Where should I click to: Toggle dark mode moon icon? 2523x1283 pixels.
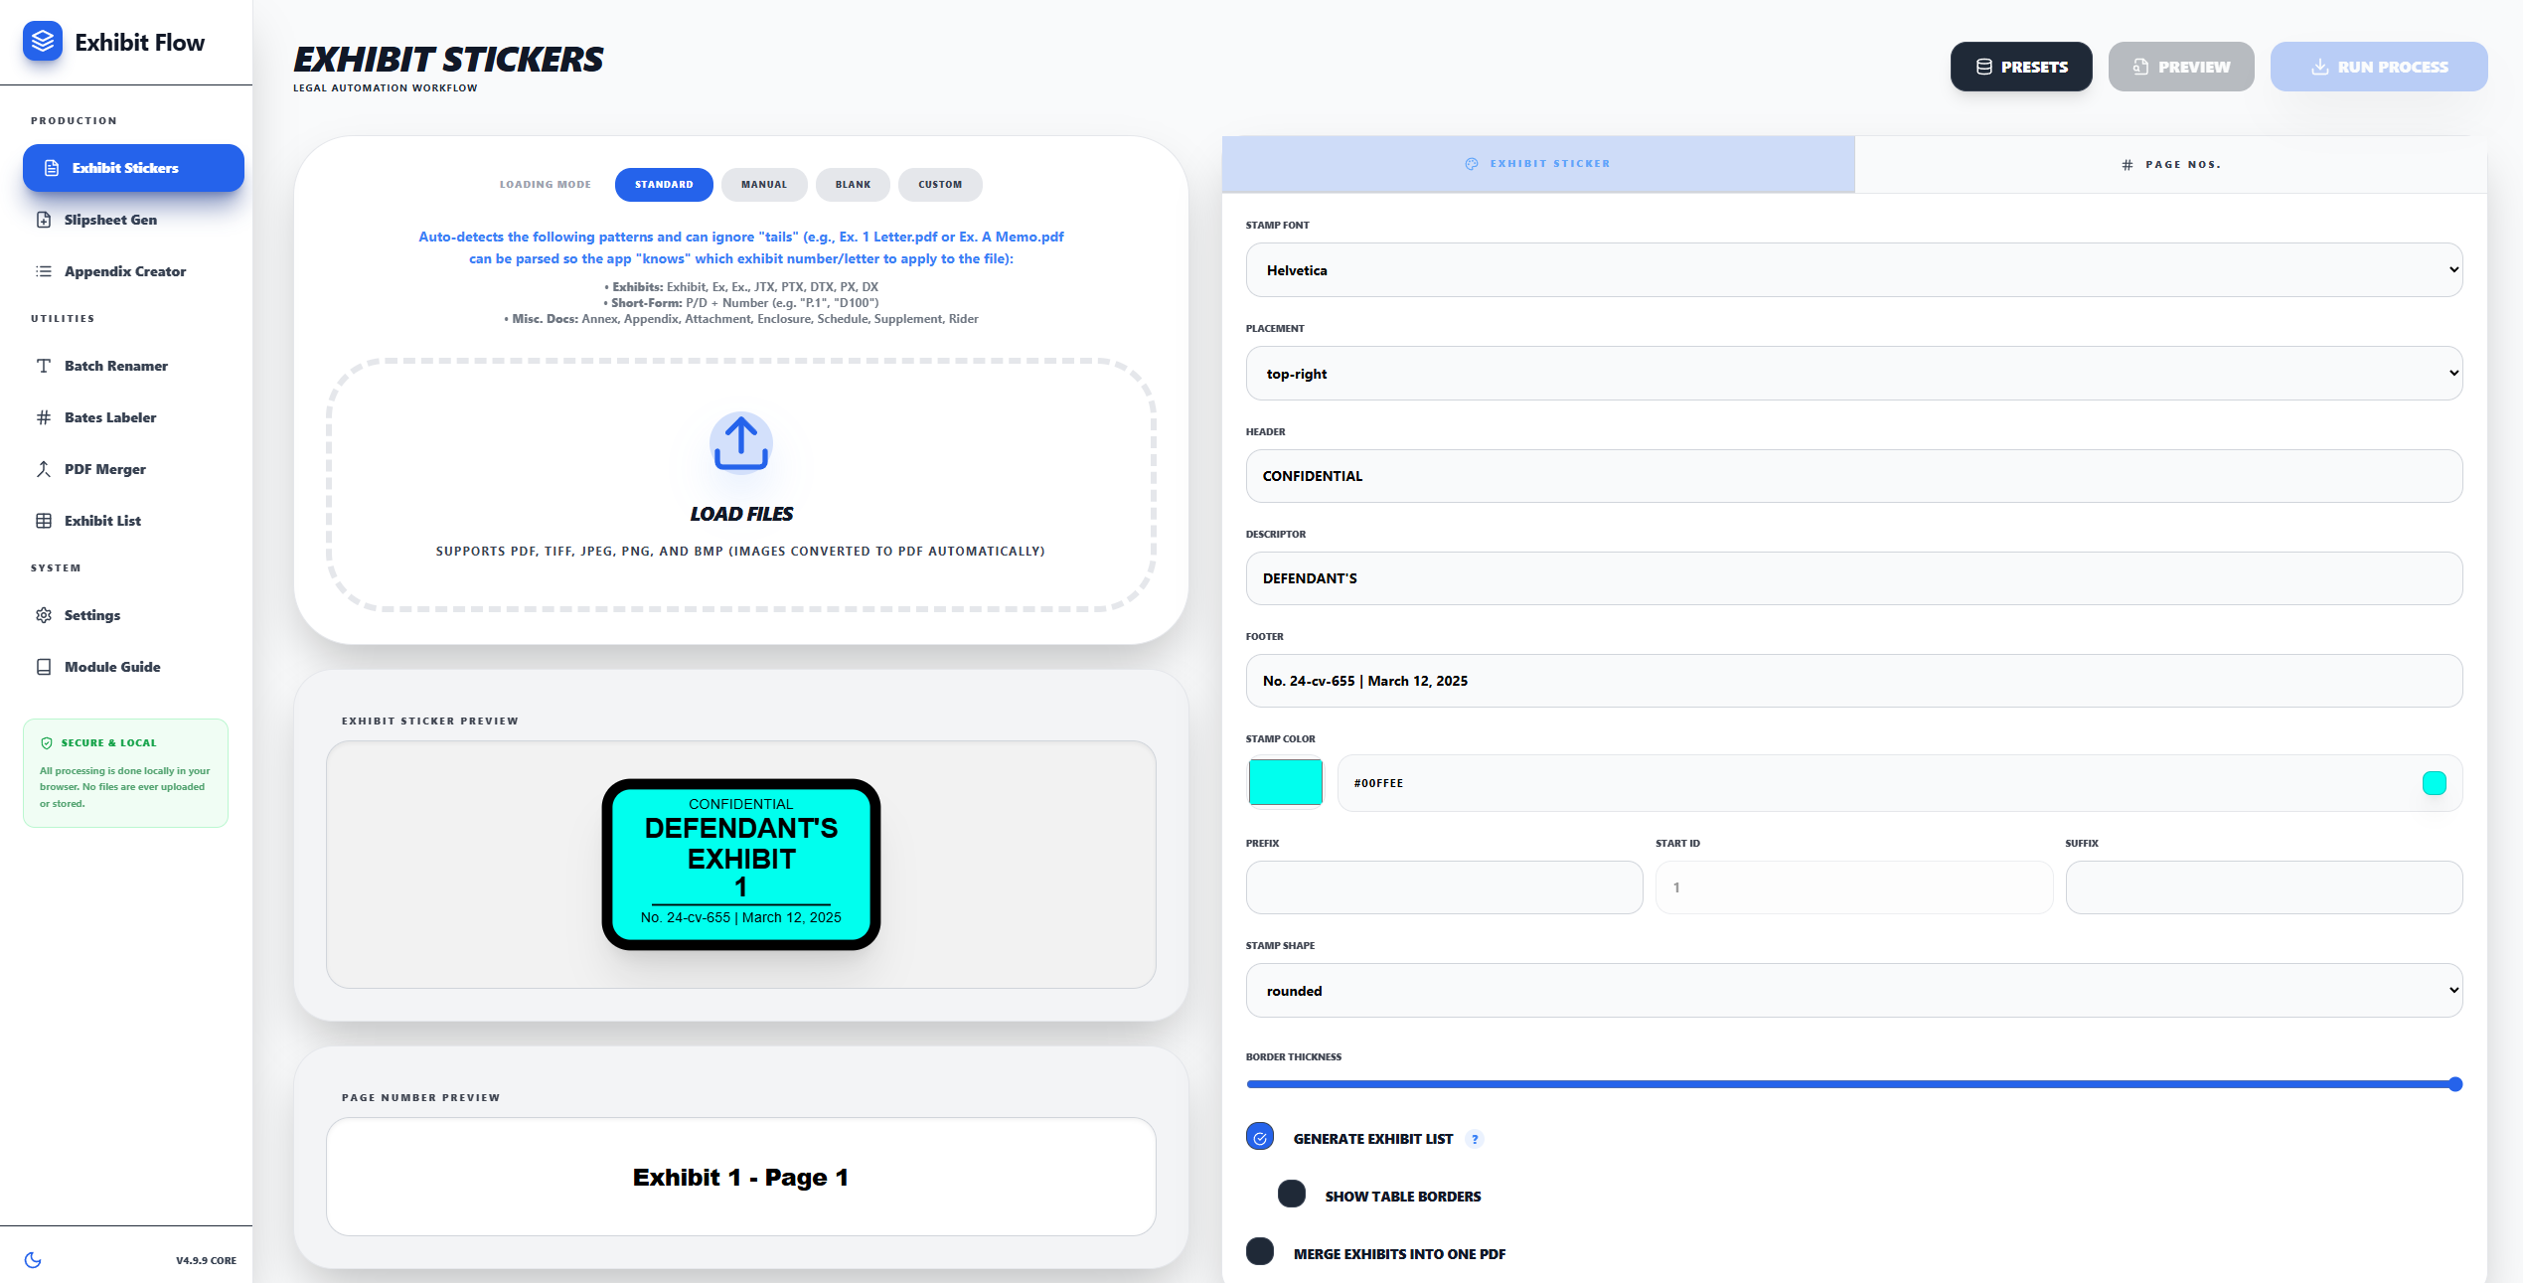(33, 1260)
